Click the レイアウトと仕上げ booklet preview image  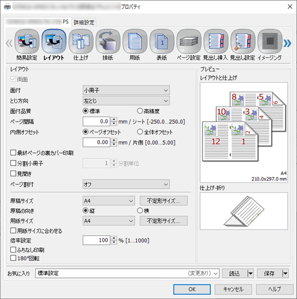click(x=244, y=133)
